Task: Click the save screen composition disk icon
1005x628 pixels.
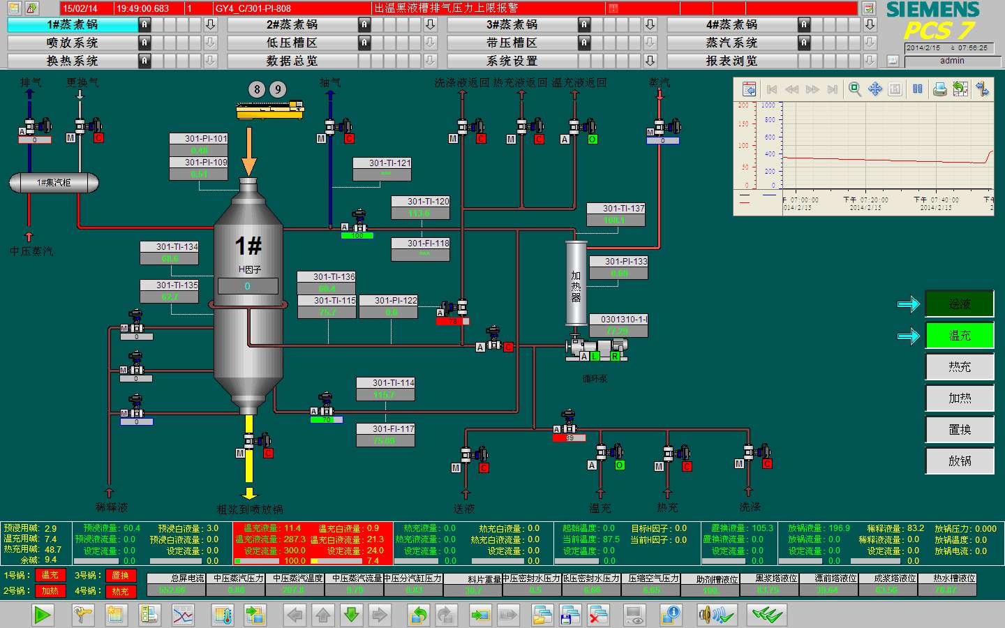Action: (x=570, y=615)
